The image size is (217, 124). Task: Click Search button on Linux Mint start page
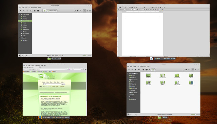[x=63, y=84]
